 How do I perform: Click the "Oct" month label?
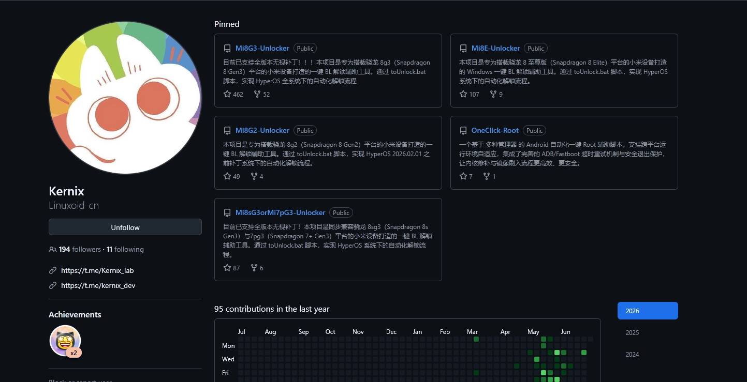(330, 332)
